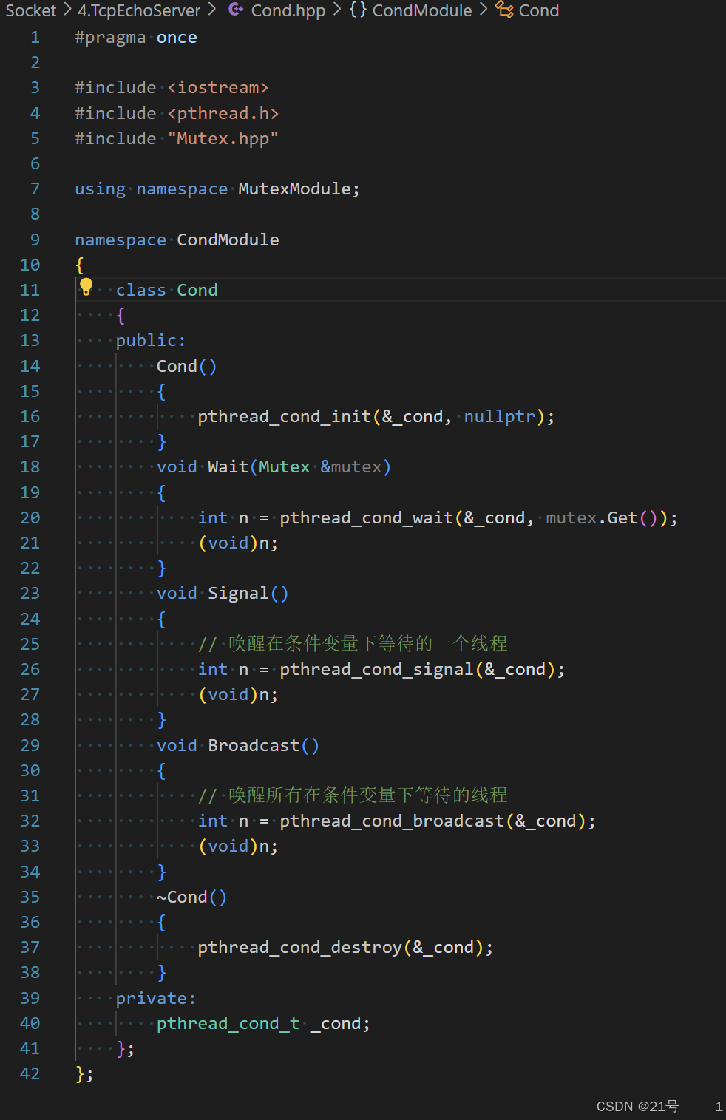Click the Chinese comment on line 31

(x=353, y=795)
